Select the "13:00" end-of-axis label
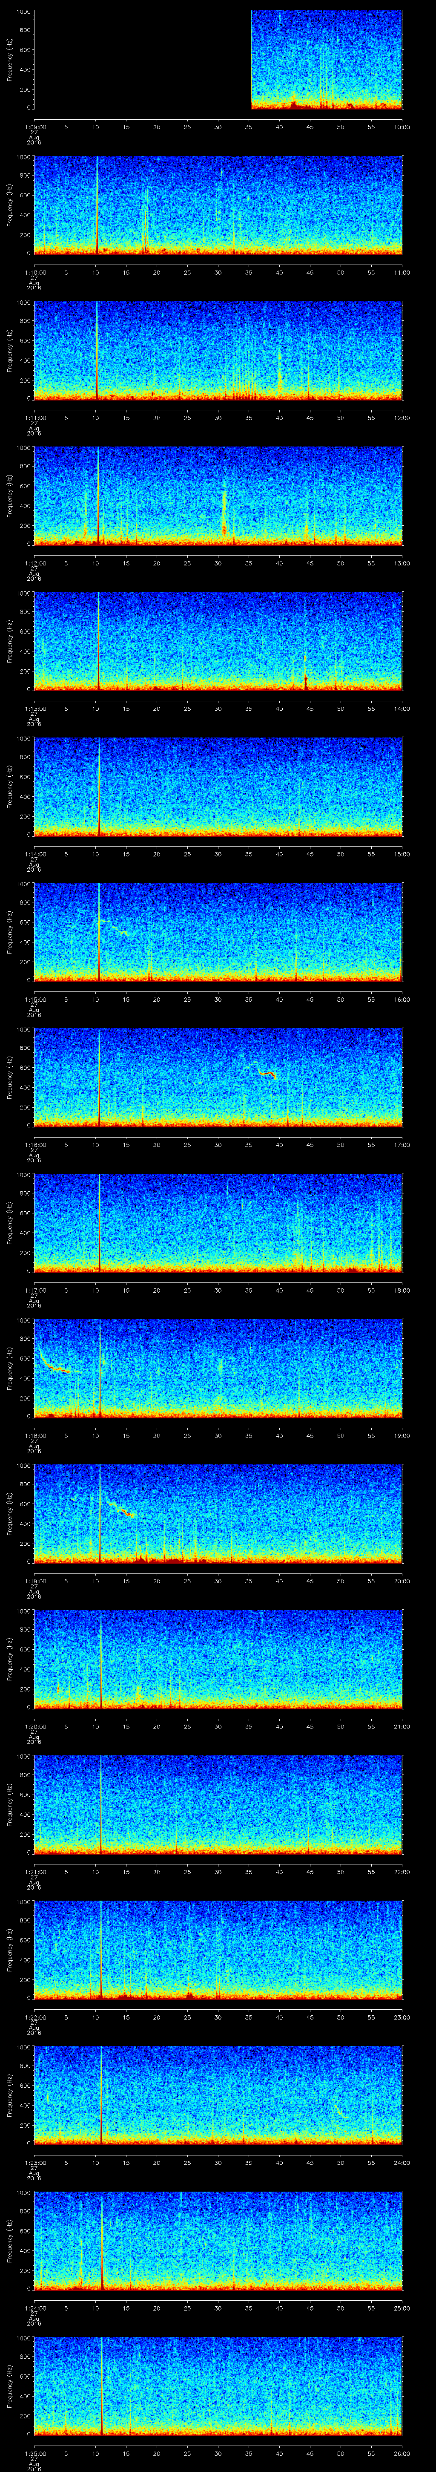Image resolution: width=436 pixels, height=2472 pixels. click(402, 563)
